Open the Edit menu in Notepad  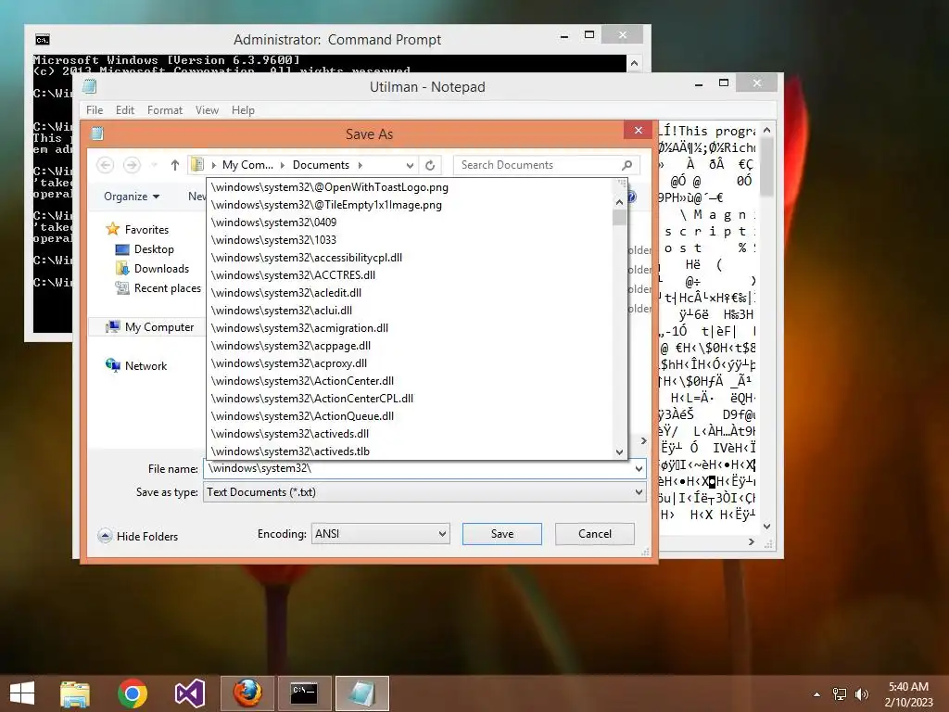pyautogui.click(x=125, y=110)
